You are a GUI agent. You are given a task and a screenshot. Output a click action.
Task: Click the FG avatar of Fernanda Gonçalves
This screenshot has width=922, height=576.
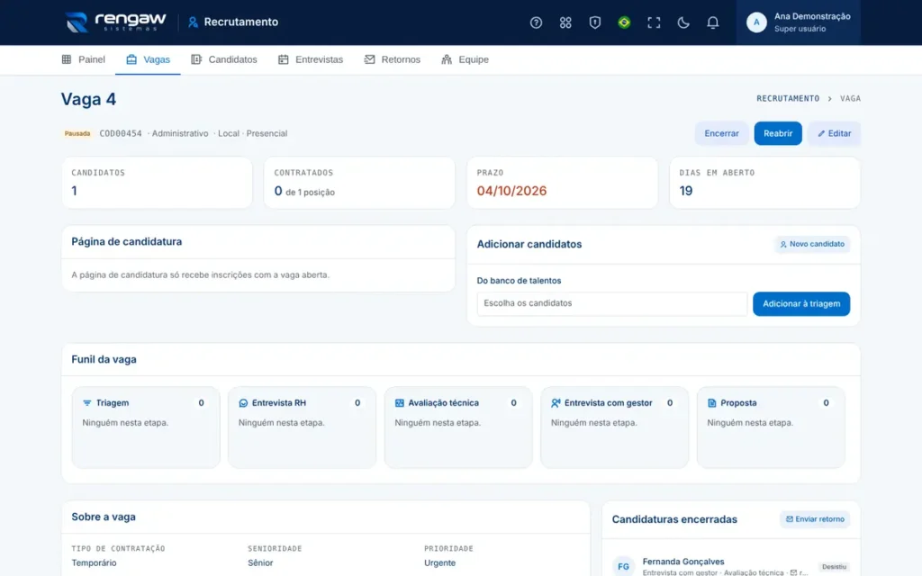pos(623,567)
